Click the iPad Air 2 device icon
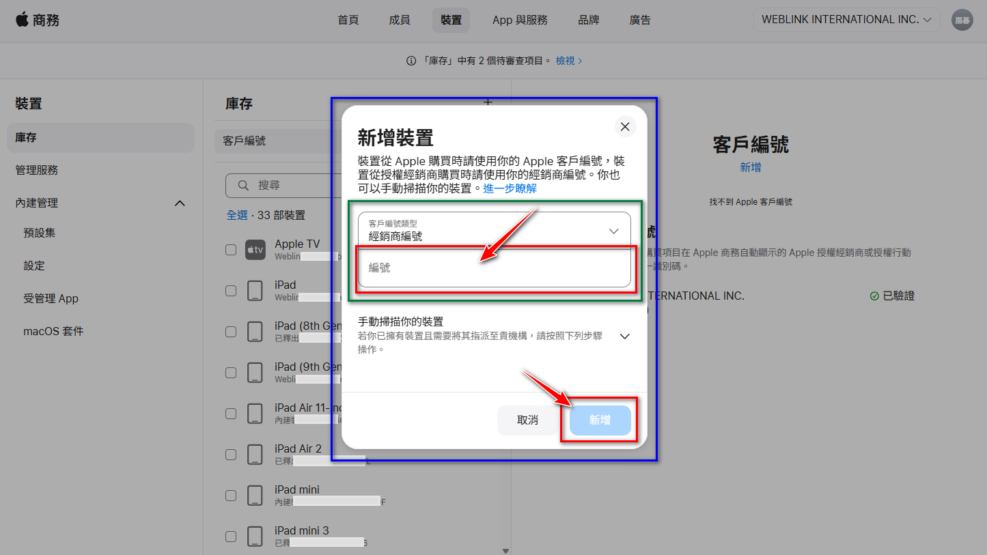Screen dimensions: 987x555 pyautogui.click(x=255, y=455)
